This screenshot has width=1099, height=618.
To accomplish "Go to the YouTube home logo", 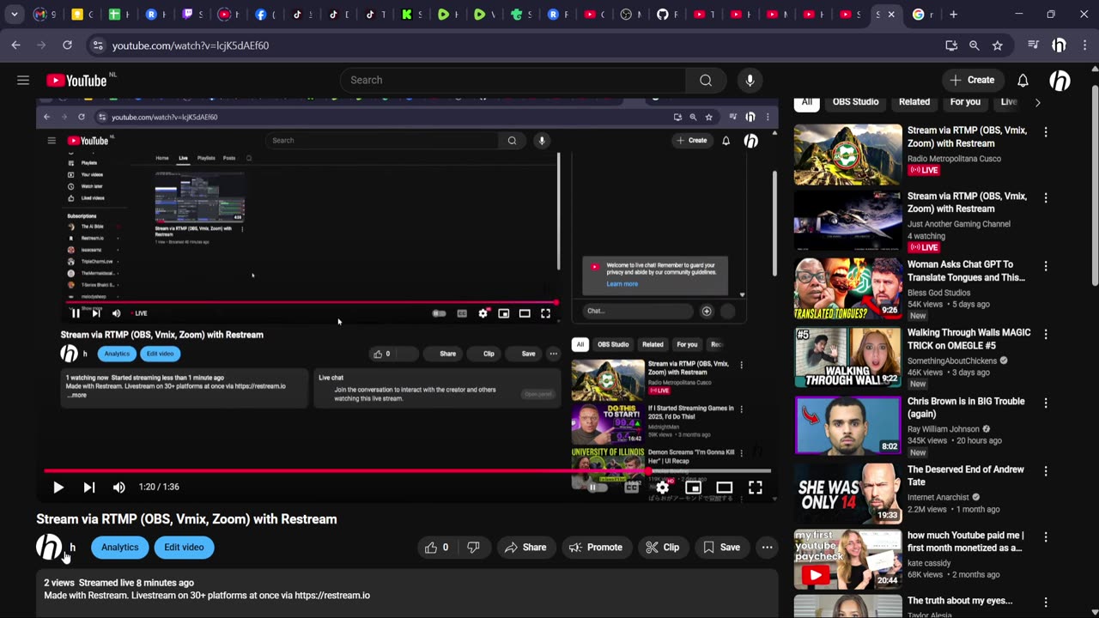I will pos(76,80).
